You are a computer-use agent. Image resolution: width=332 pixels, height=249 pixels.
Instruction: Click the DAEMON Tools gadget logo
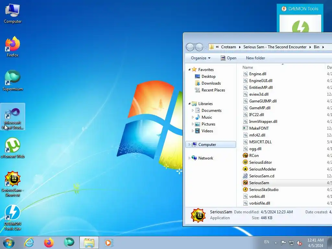300,27
